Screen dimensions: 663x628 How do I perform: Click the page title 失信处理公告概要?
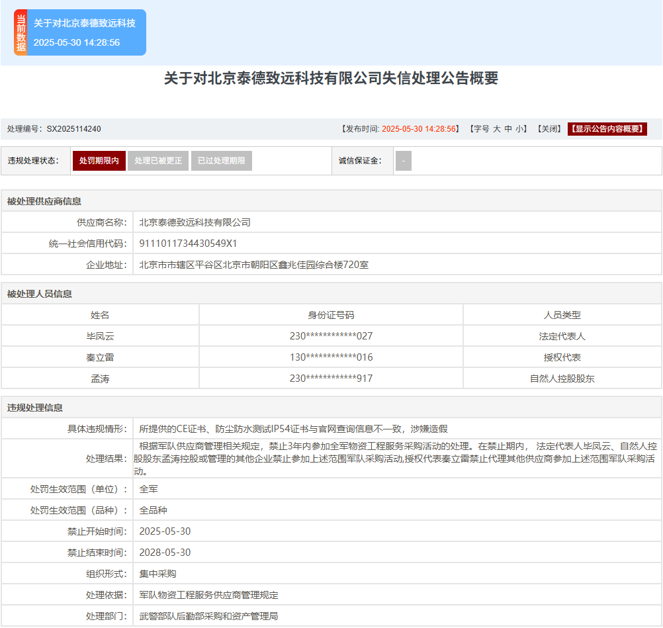pos(331,79)
